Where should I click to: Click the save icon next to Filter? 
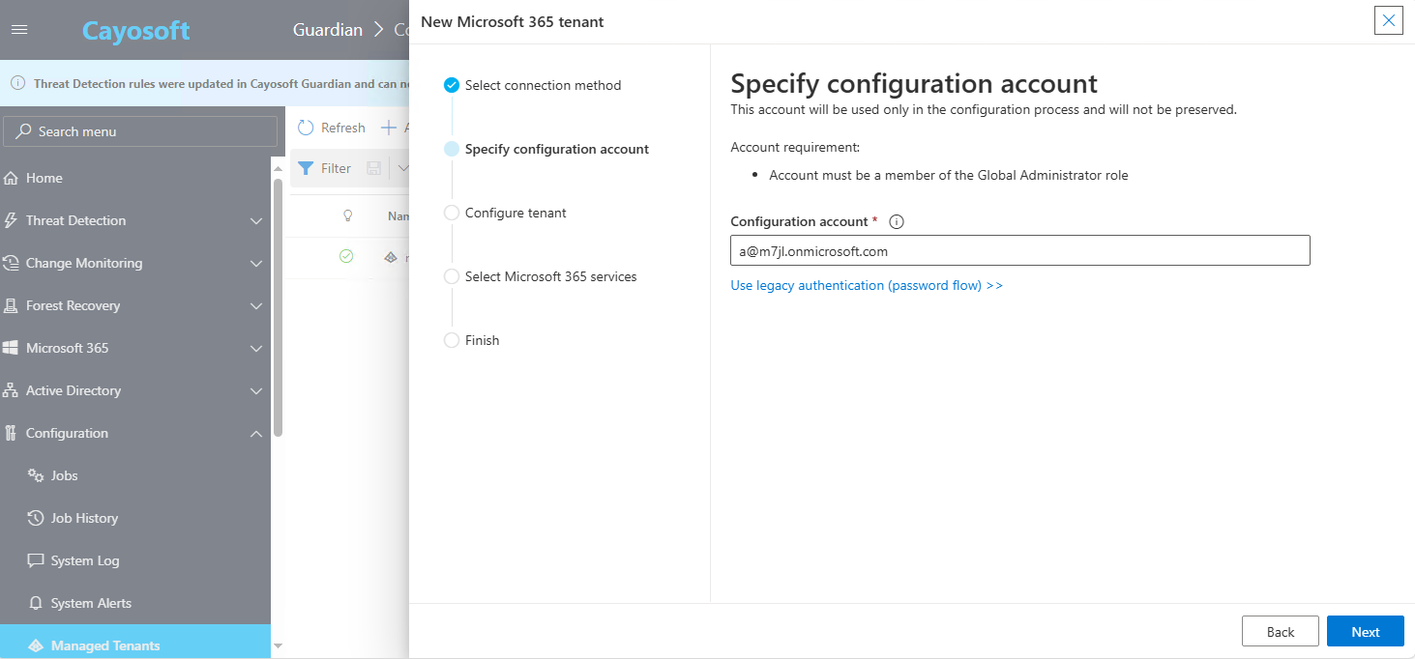coord(374,168)
